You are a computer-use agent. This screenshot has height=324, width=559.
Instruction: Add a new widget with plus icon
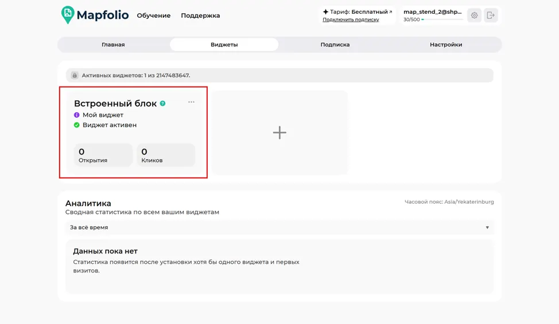click(280, 133)
